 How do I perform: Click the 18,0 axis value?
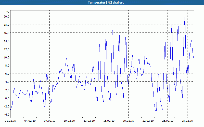(x=7, y=25)
